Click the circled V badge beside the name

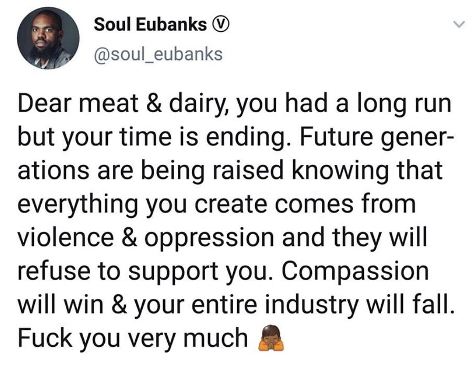222,25
